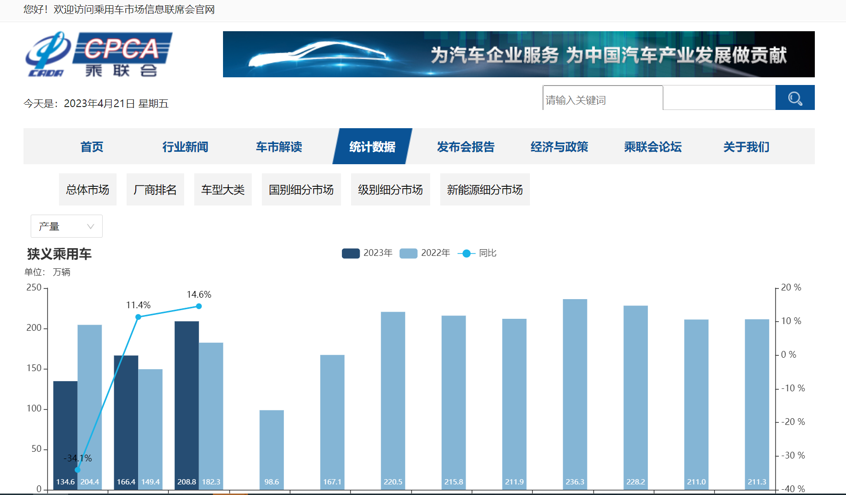The width and height of the screenshot is (846, 495).
Task: Toggle the 同比 line legend
Action: (477, 253)
